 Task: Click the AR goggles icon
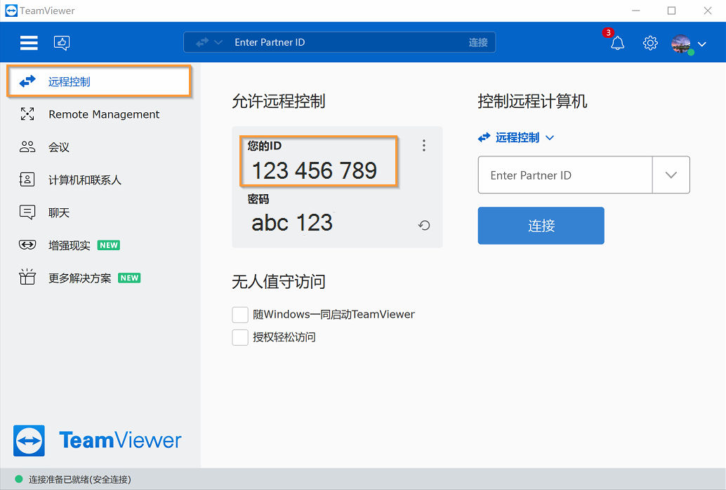(27, 245)
